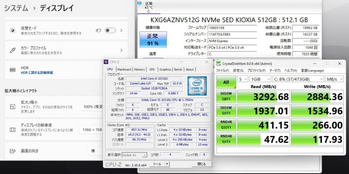The width and height of the screenshot is (349, 174).
Task: Click the 117.93 write result
Action: click(317, 139)
